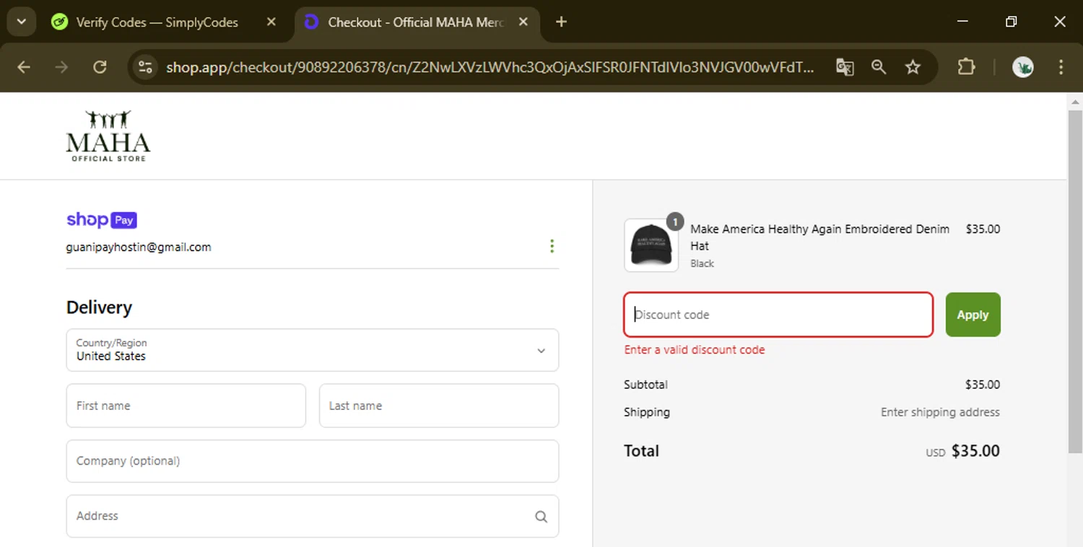
Task: Open account options three-dot menu beside email
Action: click(x=552, y=246)
